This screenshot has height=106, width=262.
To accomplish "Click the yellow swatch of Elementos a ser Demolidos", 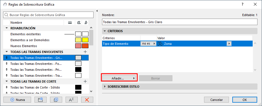I will pos(85,40).
